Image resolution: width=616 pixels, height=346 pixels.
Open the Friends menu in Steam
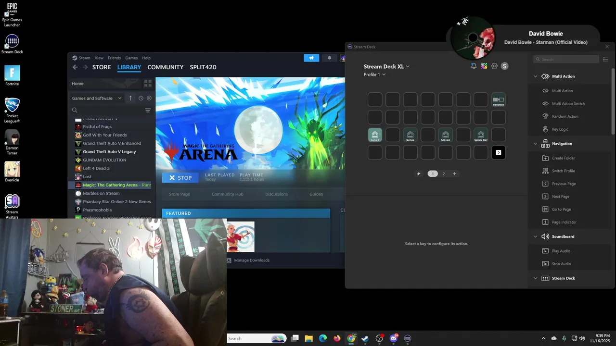click(x=114, y=58)
